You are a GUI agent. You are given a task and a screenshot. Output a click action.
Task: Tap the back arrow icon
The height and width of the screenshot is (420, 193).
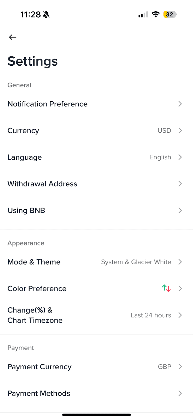[x=13, y=37]
